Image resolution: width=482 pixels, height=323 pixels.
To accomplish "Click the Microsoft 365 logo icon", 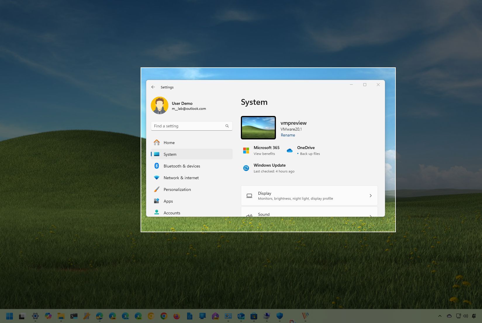I will [x=246, y=150].
